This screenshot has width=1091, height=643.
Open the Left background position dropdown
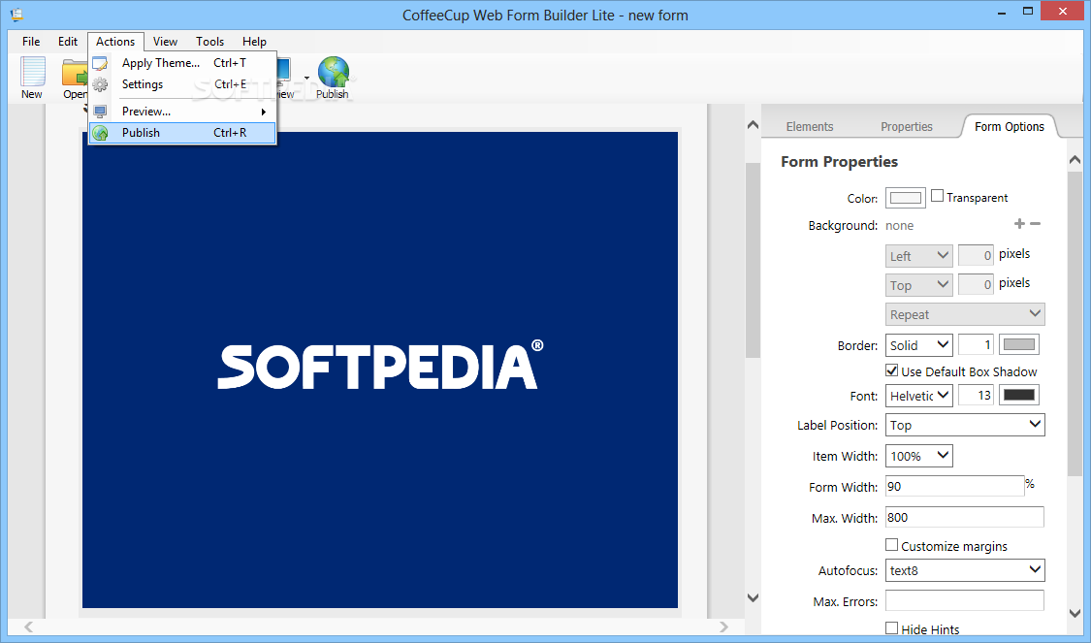pos(919,255)
